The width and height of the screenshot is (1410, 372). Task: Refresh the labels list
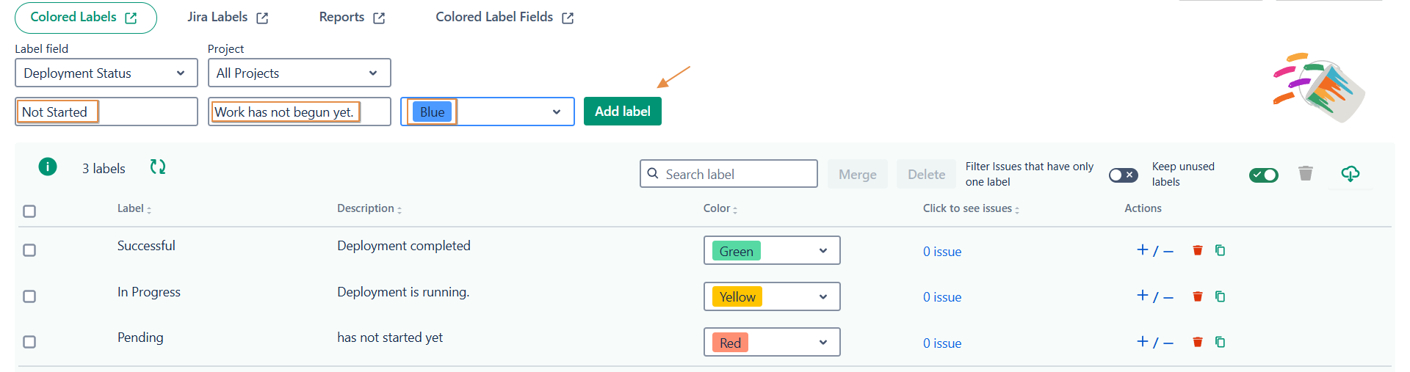point(158,167)
